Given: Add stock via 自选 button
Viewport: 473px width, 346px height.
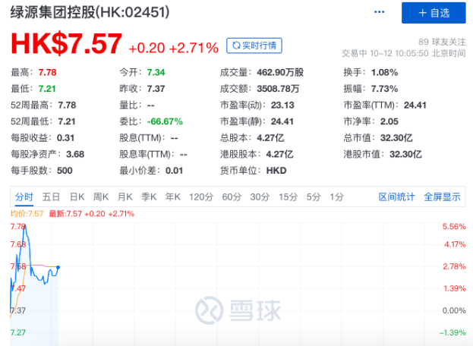Looking at the screenshot, I should (x=434, y=13).
